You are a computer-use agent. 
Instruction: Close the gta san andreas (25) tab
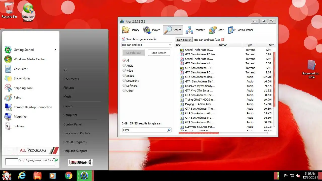click(222, 40)
